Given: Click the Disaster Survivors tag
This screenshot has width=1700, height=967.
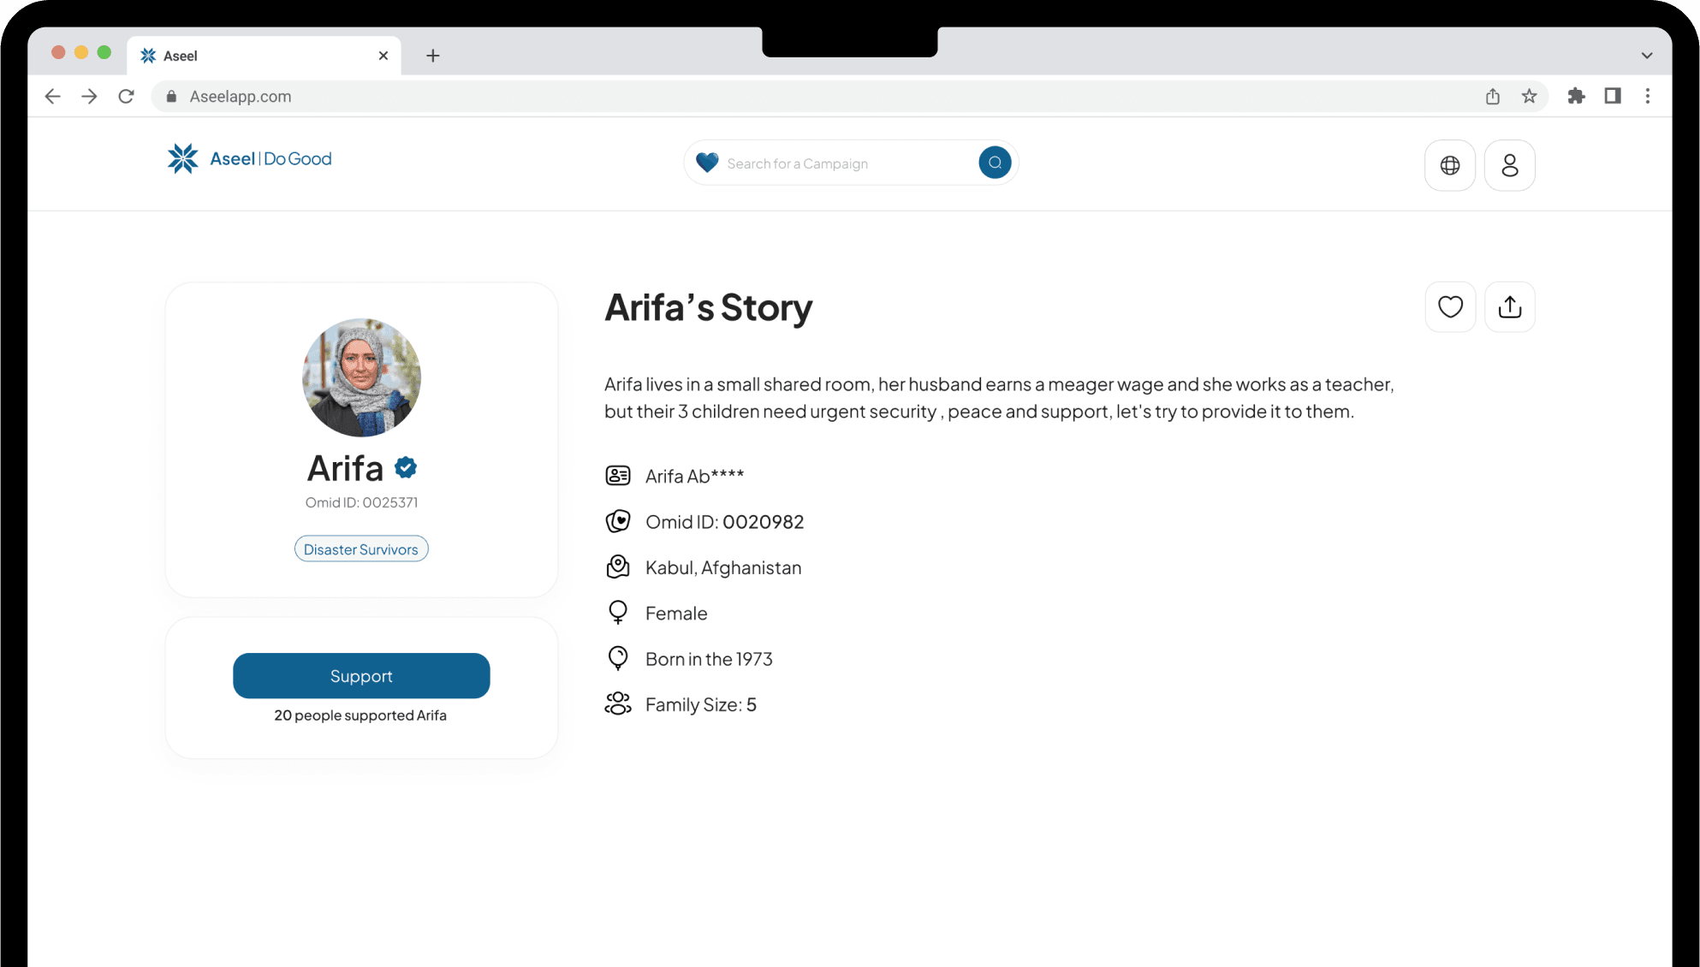Looking at the screenshot, I should click(361, 549).
